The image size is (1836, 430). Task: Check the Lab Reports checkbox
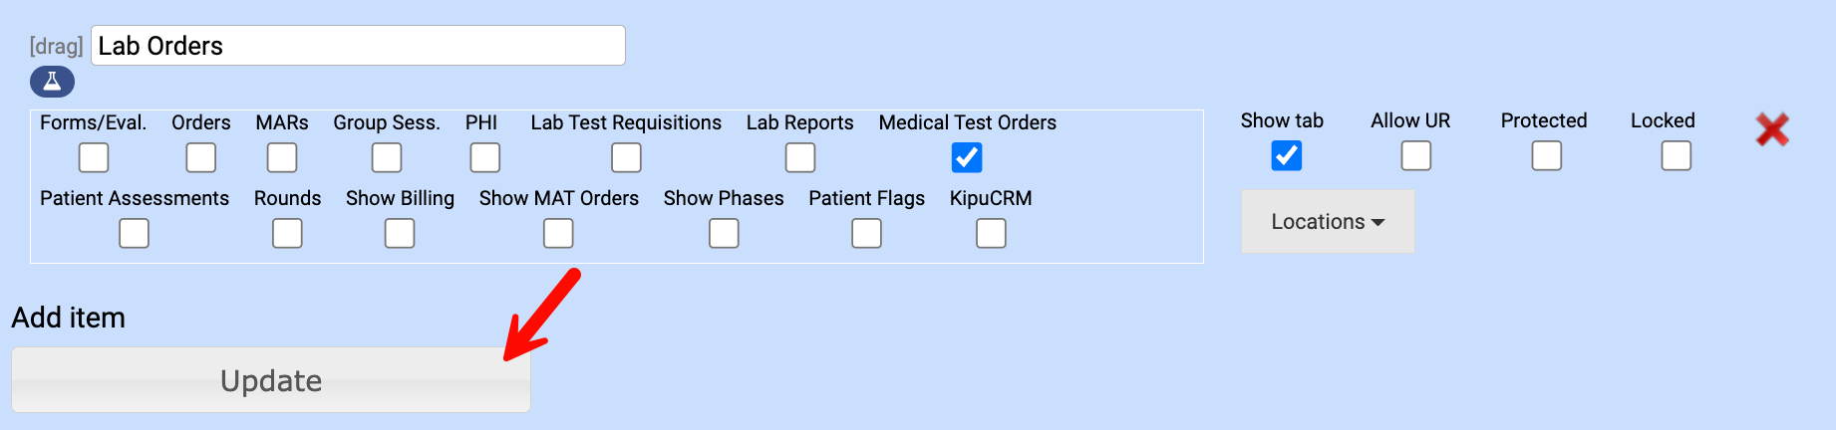pyautogui.click(x=799, y=157)
